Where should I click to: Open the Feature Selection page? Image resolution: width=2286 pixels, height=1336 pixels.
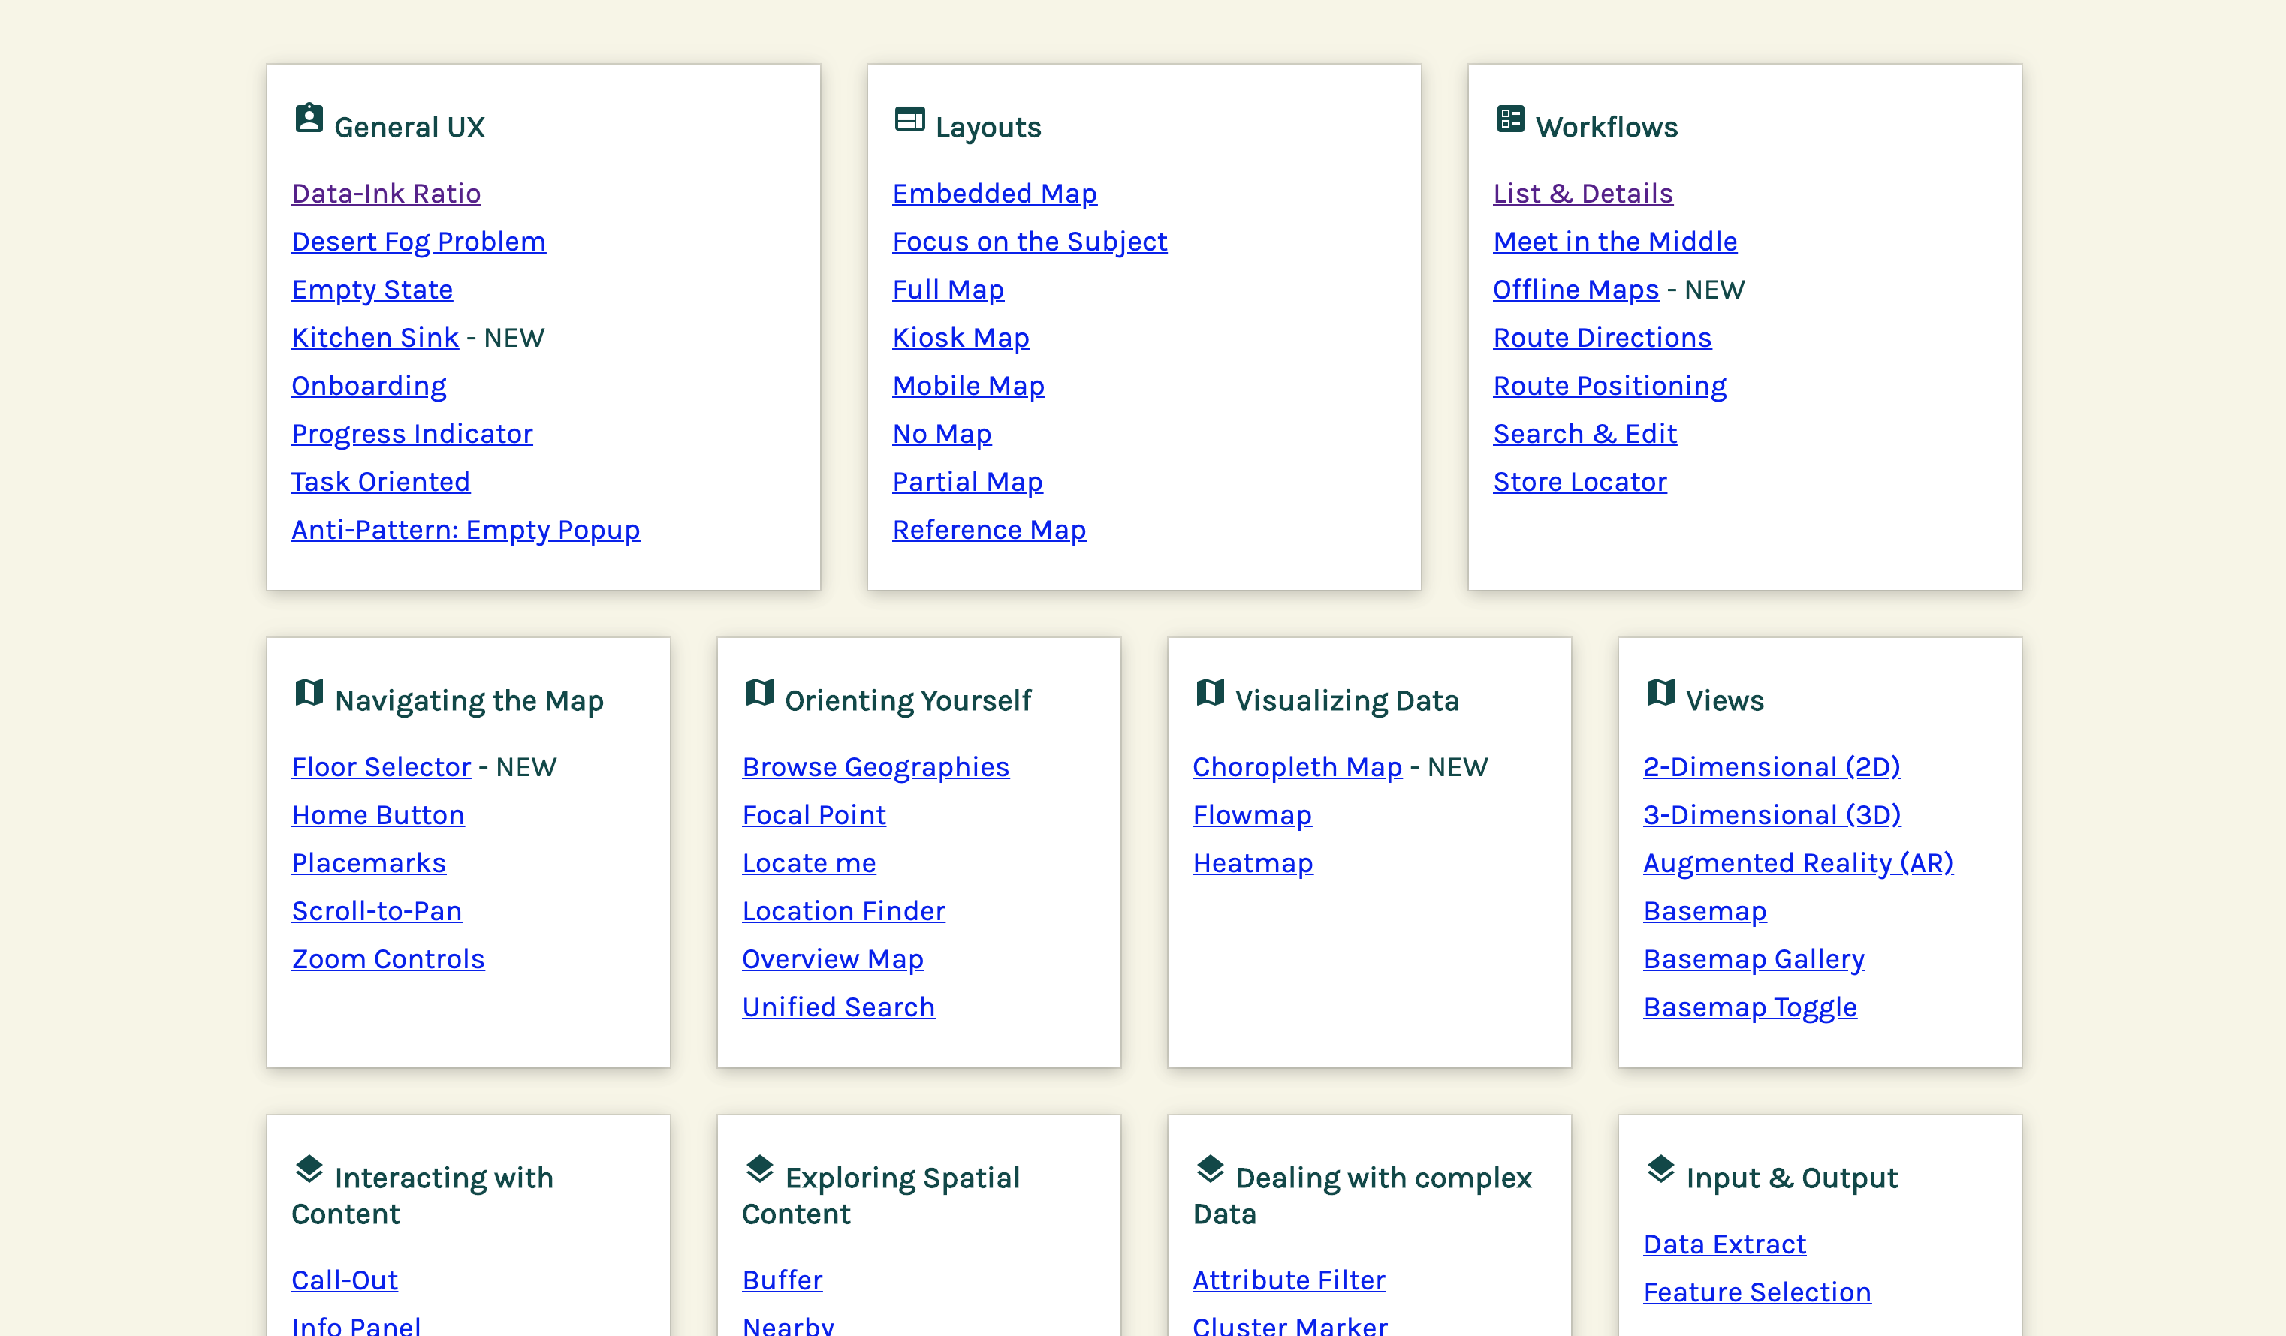point(1757,1292)
